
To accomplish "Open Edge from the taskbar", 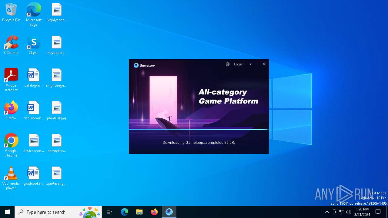I will click(x=125, y=212).
